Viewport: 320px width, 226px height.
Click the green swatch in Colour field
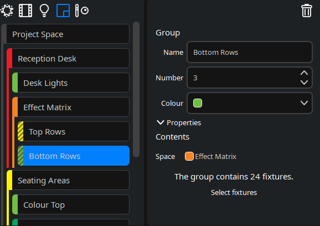(198, 103)
